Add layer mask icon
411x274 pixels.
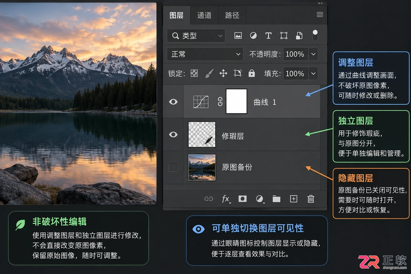(242, 199)
